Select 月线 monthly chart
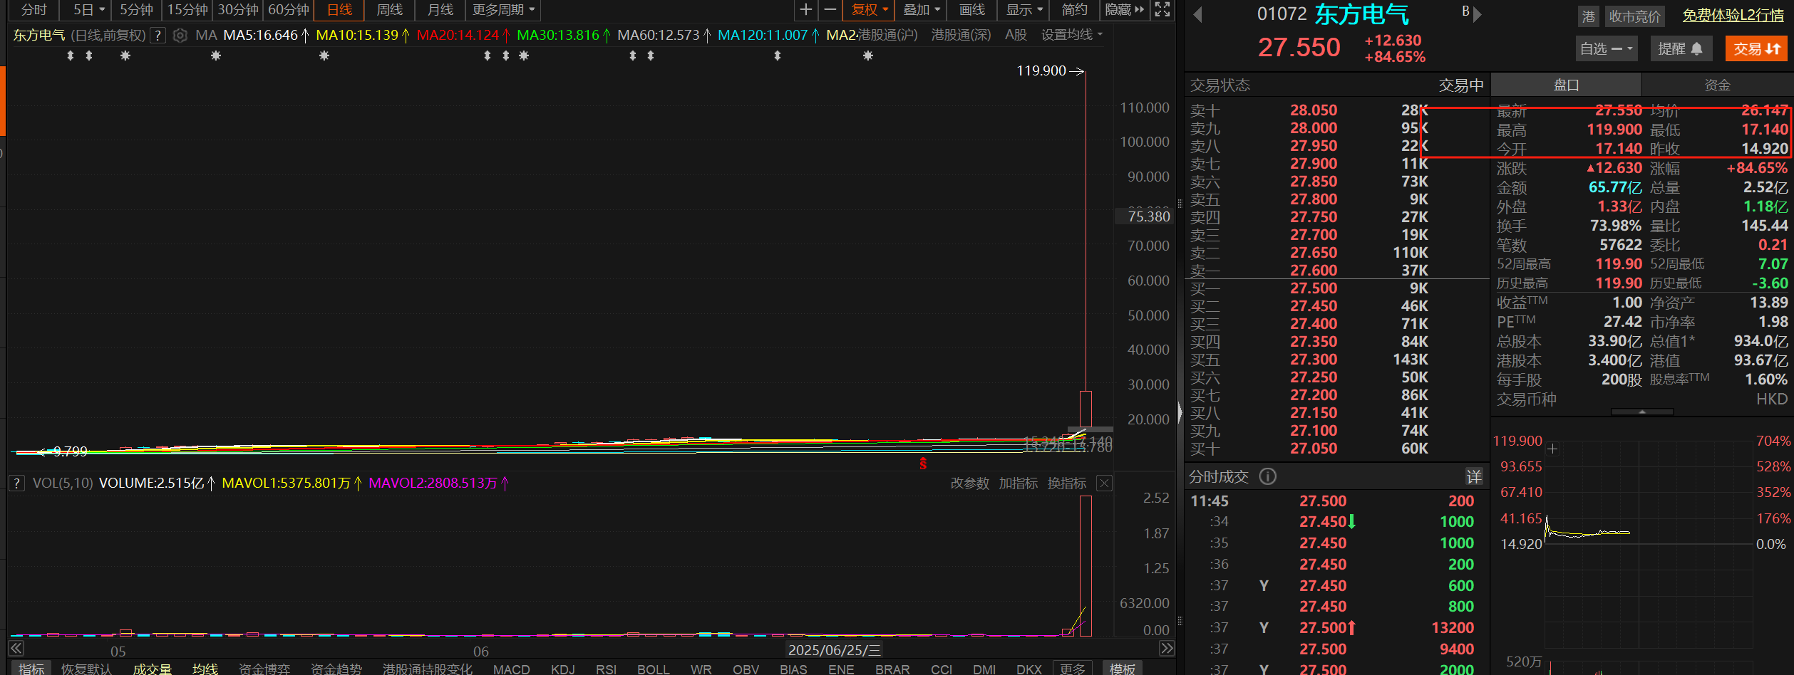This screenshot has height=675, width=1794. (440, 10)
